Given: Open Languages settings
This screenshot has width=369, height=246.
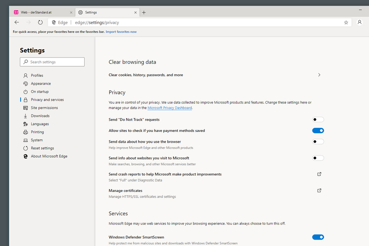Looking at the screenshot, I should [x=40, y=124].
